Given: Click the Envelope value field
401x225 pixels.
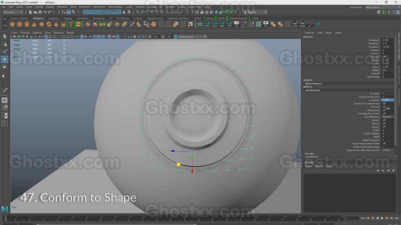Looking at the screenshot, I should pos(387,94).
